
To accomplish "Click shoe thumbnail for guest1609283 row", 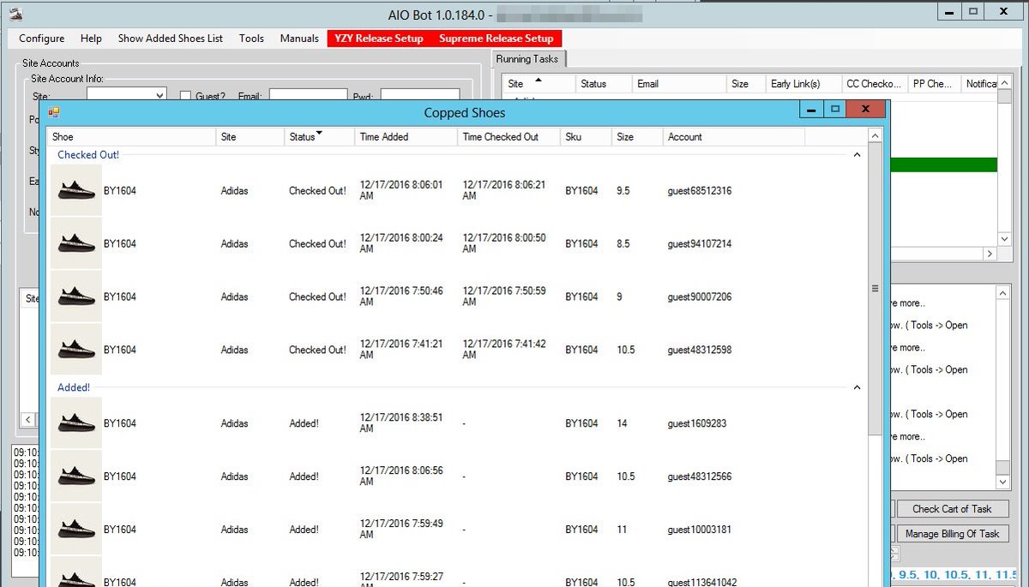I will point(75,423).
